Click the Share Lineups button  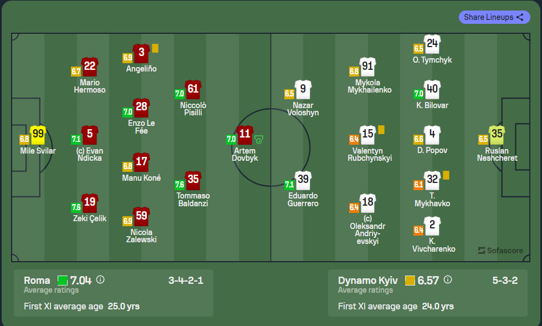point(494,17)
